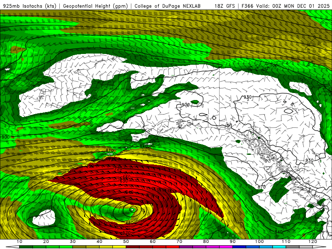Click the dark green swatch after label 10
The width and height of the screenshot is (332, 249).
tap(26, 247)
